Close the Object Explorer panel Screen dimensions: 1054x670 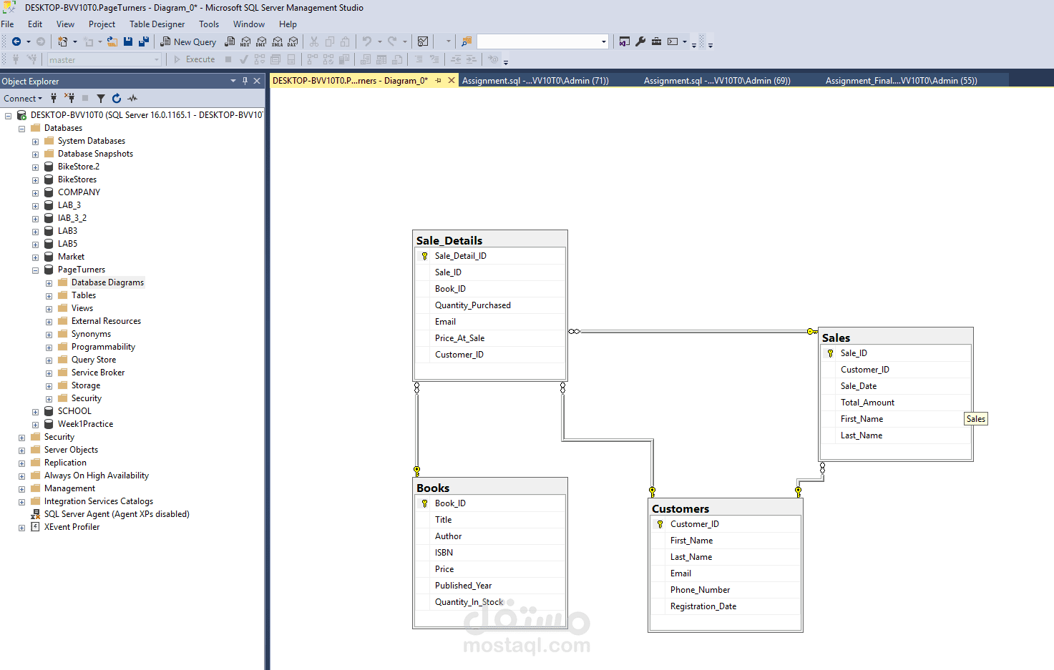257,81
